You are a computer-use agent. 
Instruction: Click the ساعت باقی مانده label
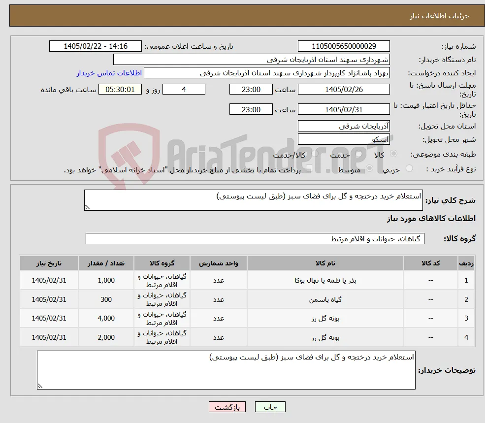pos(68,90)
